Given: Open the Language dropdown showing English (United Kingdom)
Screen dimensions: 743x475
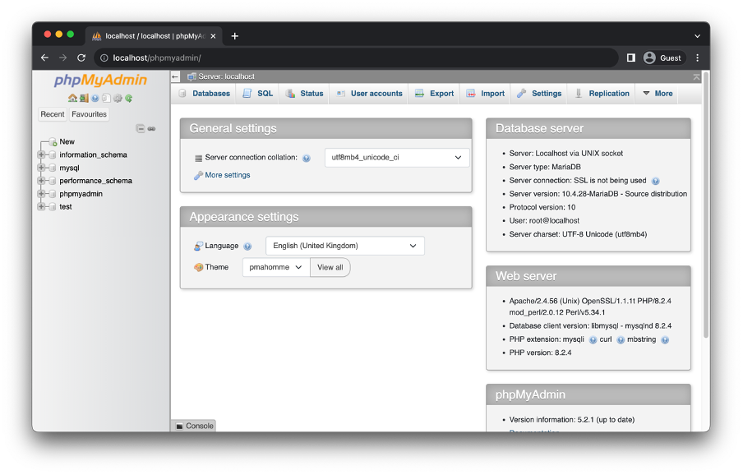Looking at the screenshot, I should [345, 246].
